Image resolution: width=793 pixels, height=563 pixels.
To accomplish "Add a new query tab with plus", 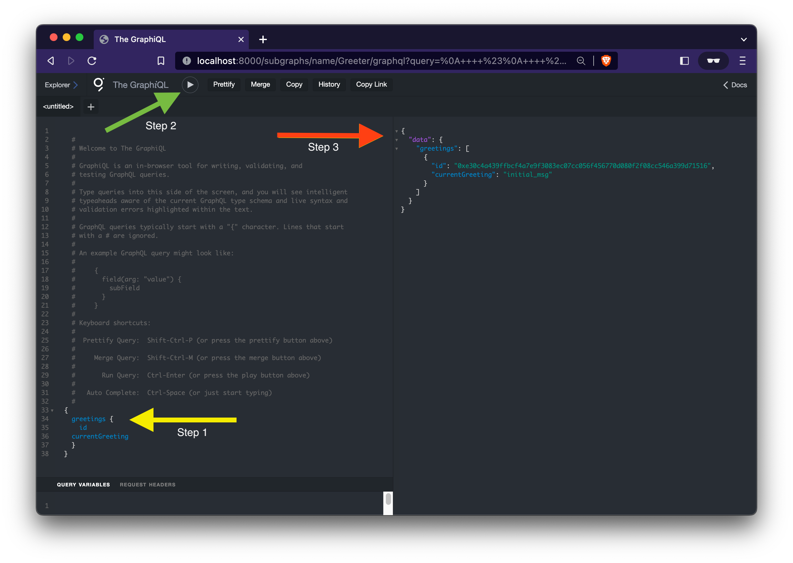I will pos(91,107).
